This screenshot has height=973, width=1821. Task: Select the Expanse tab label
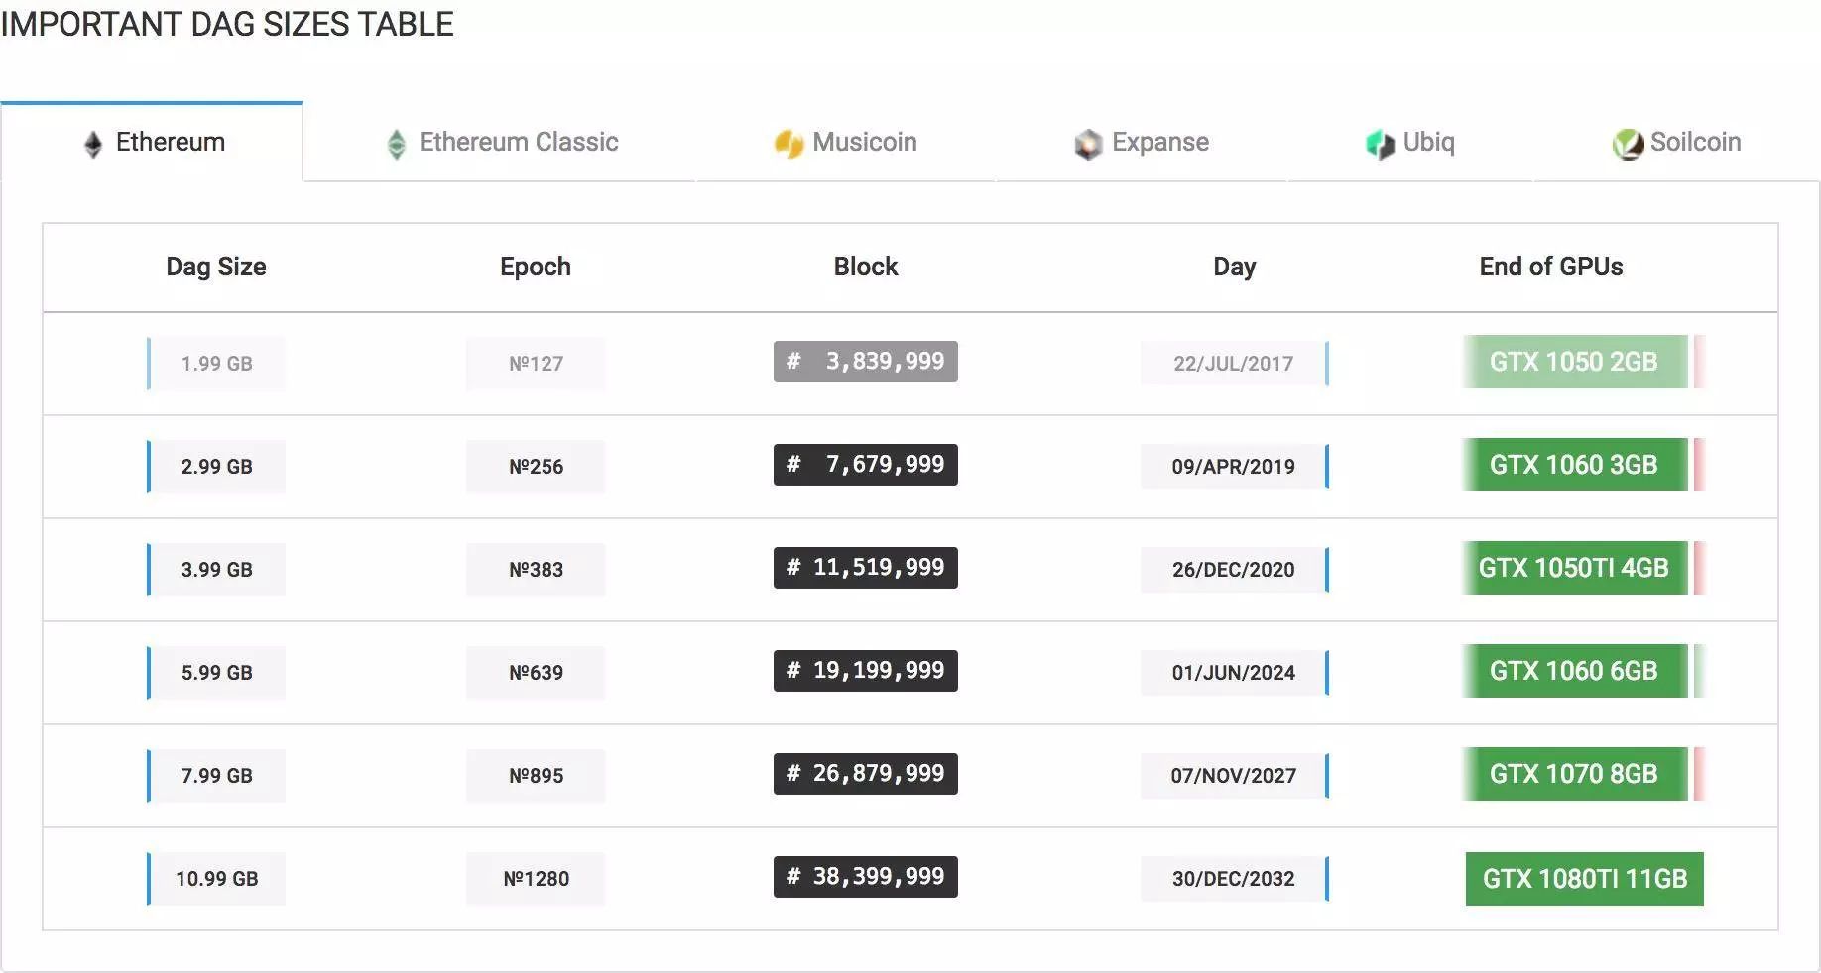point(1160,142)
